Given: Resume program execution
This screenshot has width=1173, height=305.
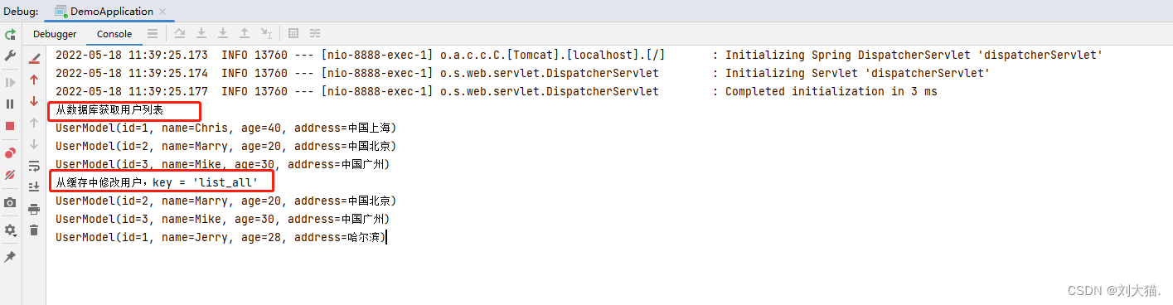Looking at the screenshot, I should pos(10,83).
